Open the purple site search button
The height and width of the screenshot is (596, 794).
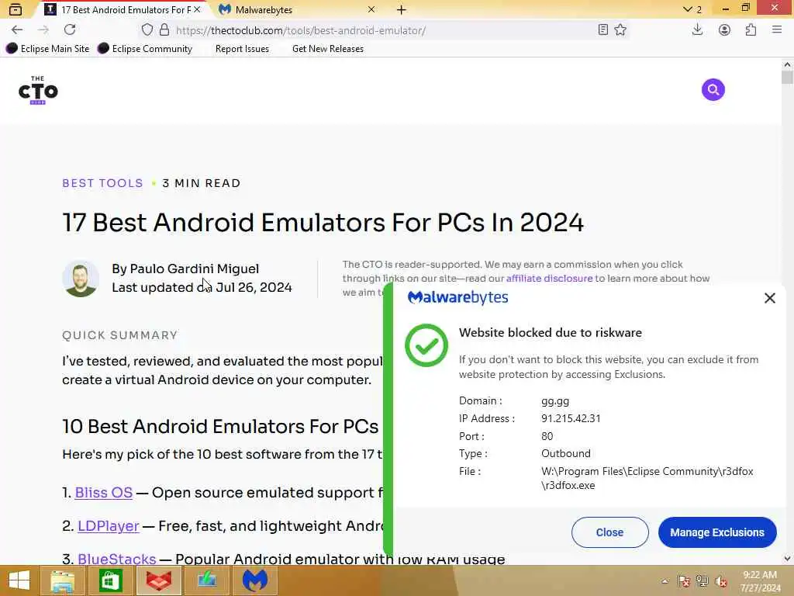click(713, 90)
